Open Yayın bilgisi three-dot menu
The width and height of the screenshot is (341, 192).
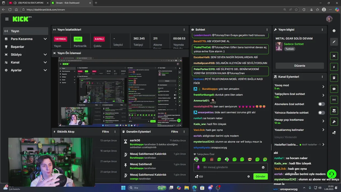[322, 30]
